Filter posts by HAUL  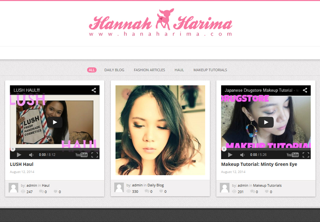click(x=179, y=70)
